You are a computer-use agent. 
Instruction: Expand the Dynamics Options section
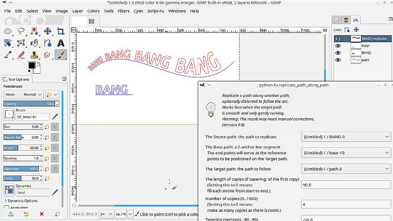click(x=21, y=201)
